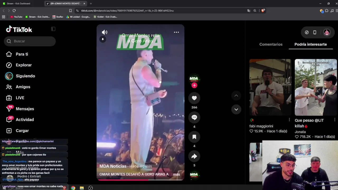The image size is (338, 190).
Task: Open YouTube bookmark
Action: tap(16, 17)
